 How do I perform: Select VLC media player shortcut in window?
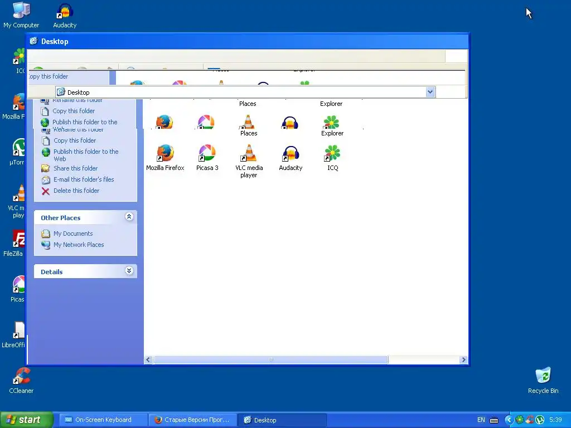click(x=249, y=161)
